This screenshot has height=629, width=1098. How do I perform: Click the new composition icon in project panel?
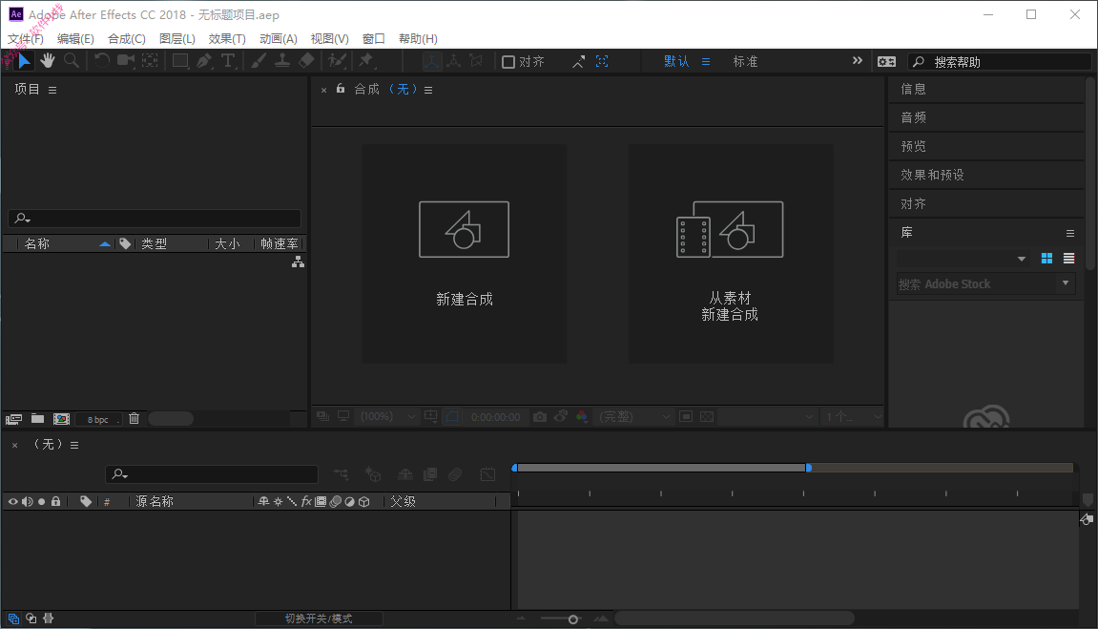pyautogui.click(x=62, y=419)
